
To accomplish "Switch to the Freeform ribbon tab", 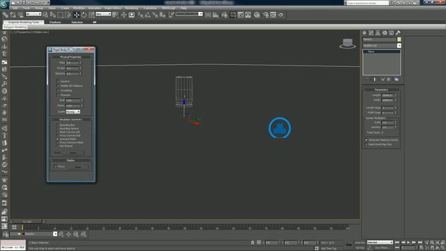I will pos(55,22).
